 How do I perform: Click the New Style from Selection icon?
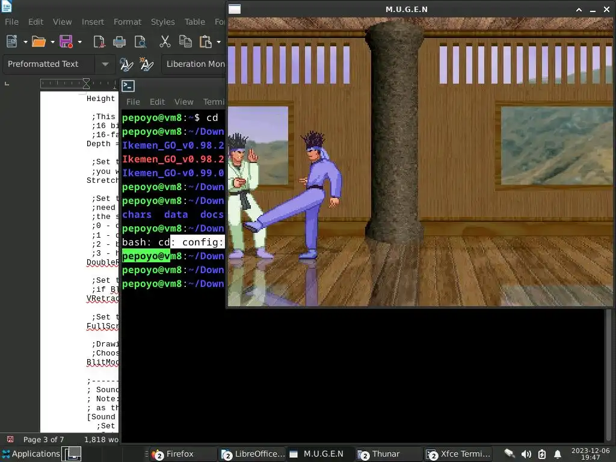[147, 64]
